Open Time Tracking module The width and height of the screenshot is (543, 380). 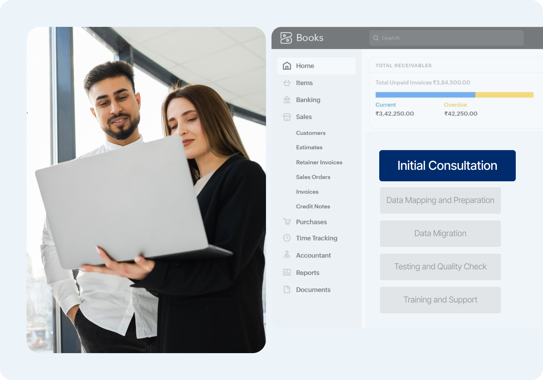click(x=316, y=238)
